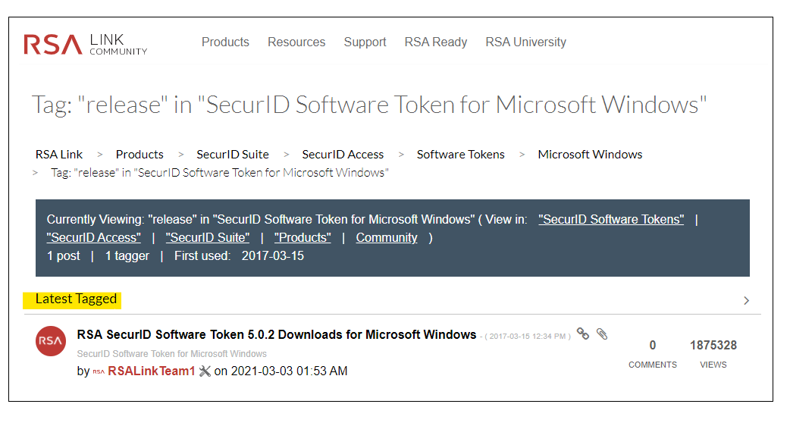Open the RSA Ready menu

(436, 42)
